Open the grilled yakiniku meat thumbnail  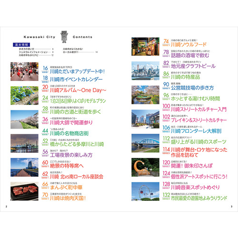pyautogui.click(x=24, y=191)
